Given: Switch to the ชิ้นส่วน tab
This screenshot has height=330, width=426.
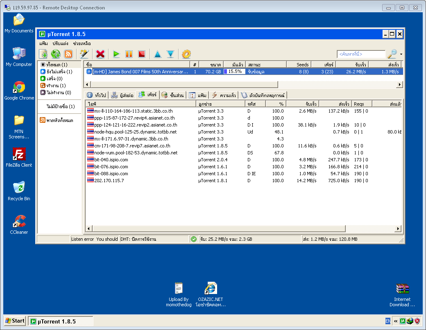Looking at the screenshot, I should [x=173, y=95].
